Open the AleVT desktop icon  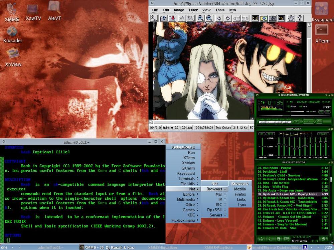54,11
